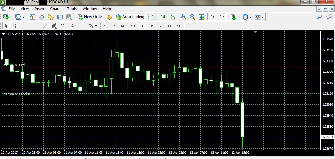The image size is (335, 159).
Task: Open the chat speech bubbles icon
Action: click(x=329, y=17)
